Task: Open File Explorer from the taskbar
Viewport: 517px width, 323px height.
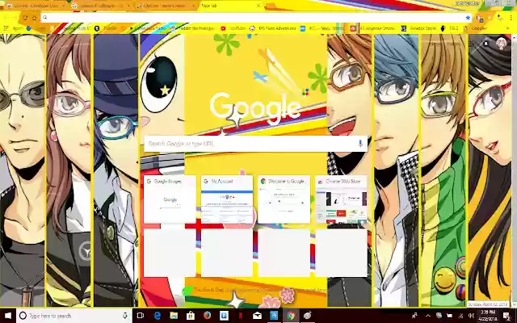Action: pyautogui.click(x=174, y=316)
